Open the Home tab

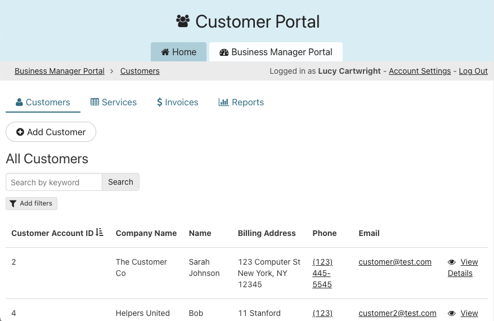pos(178,52)
